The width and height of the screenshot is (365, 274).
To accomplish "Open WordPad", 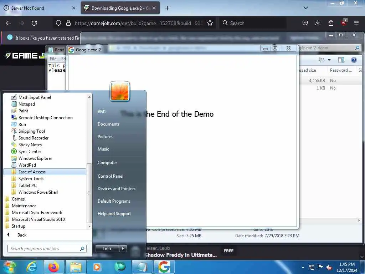I will (x=27, y=165).
